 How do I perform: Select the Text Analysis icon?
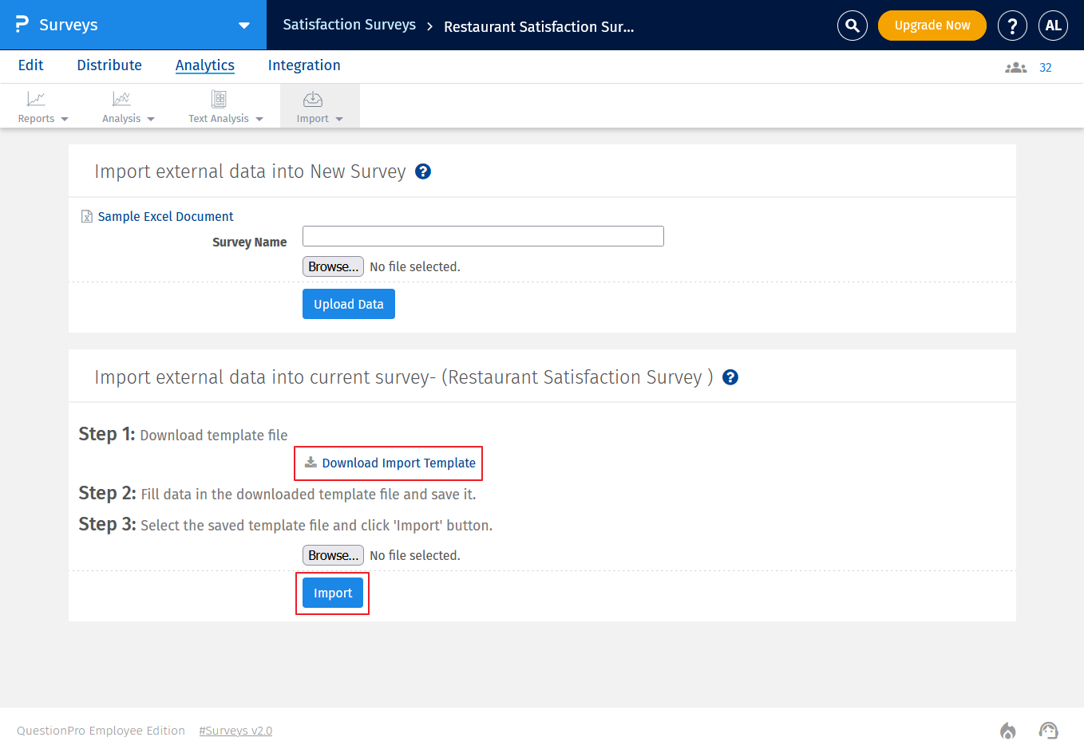[219, 100]
